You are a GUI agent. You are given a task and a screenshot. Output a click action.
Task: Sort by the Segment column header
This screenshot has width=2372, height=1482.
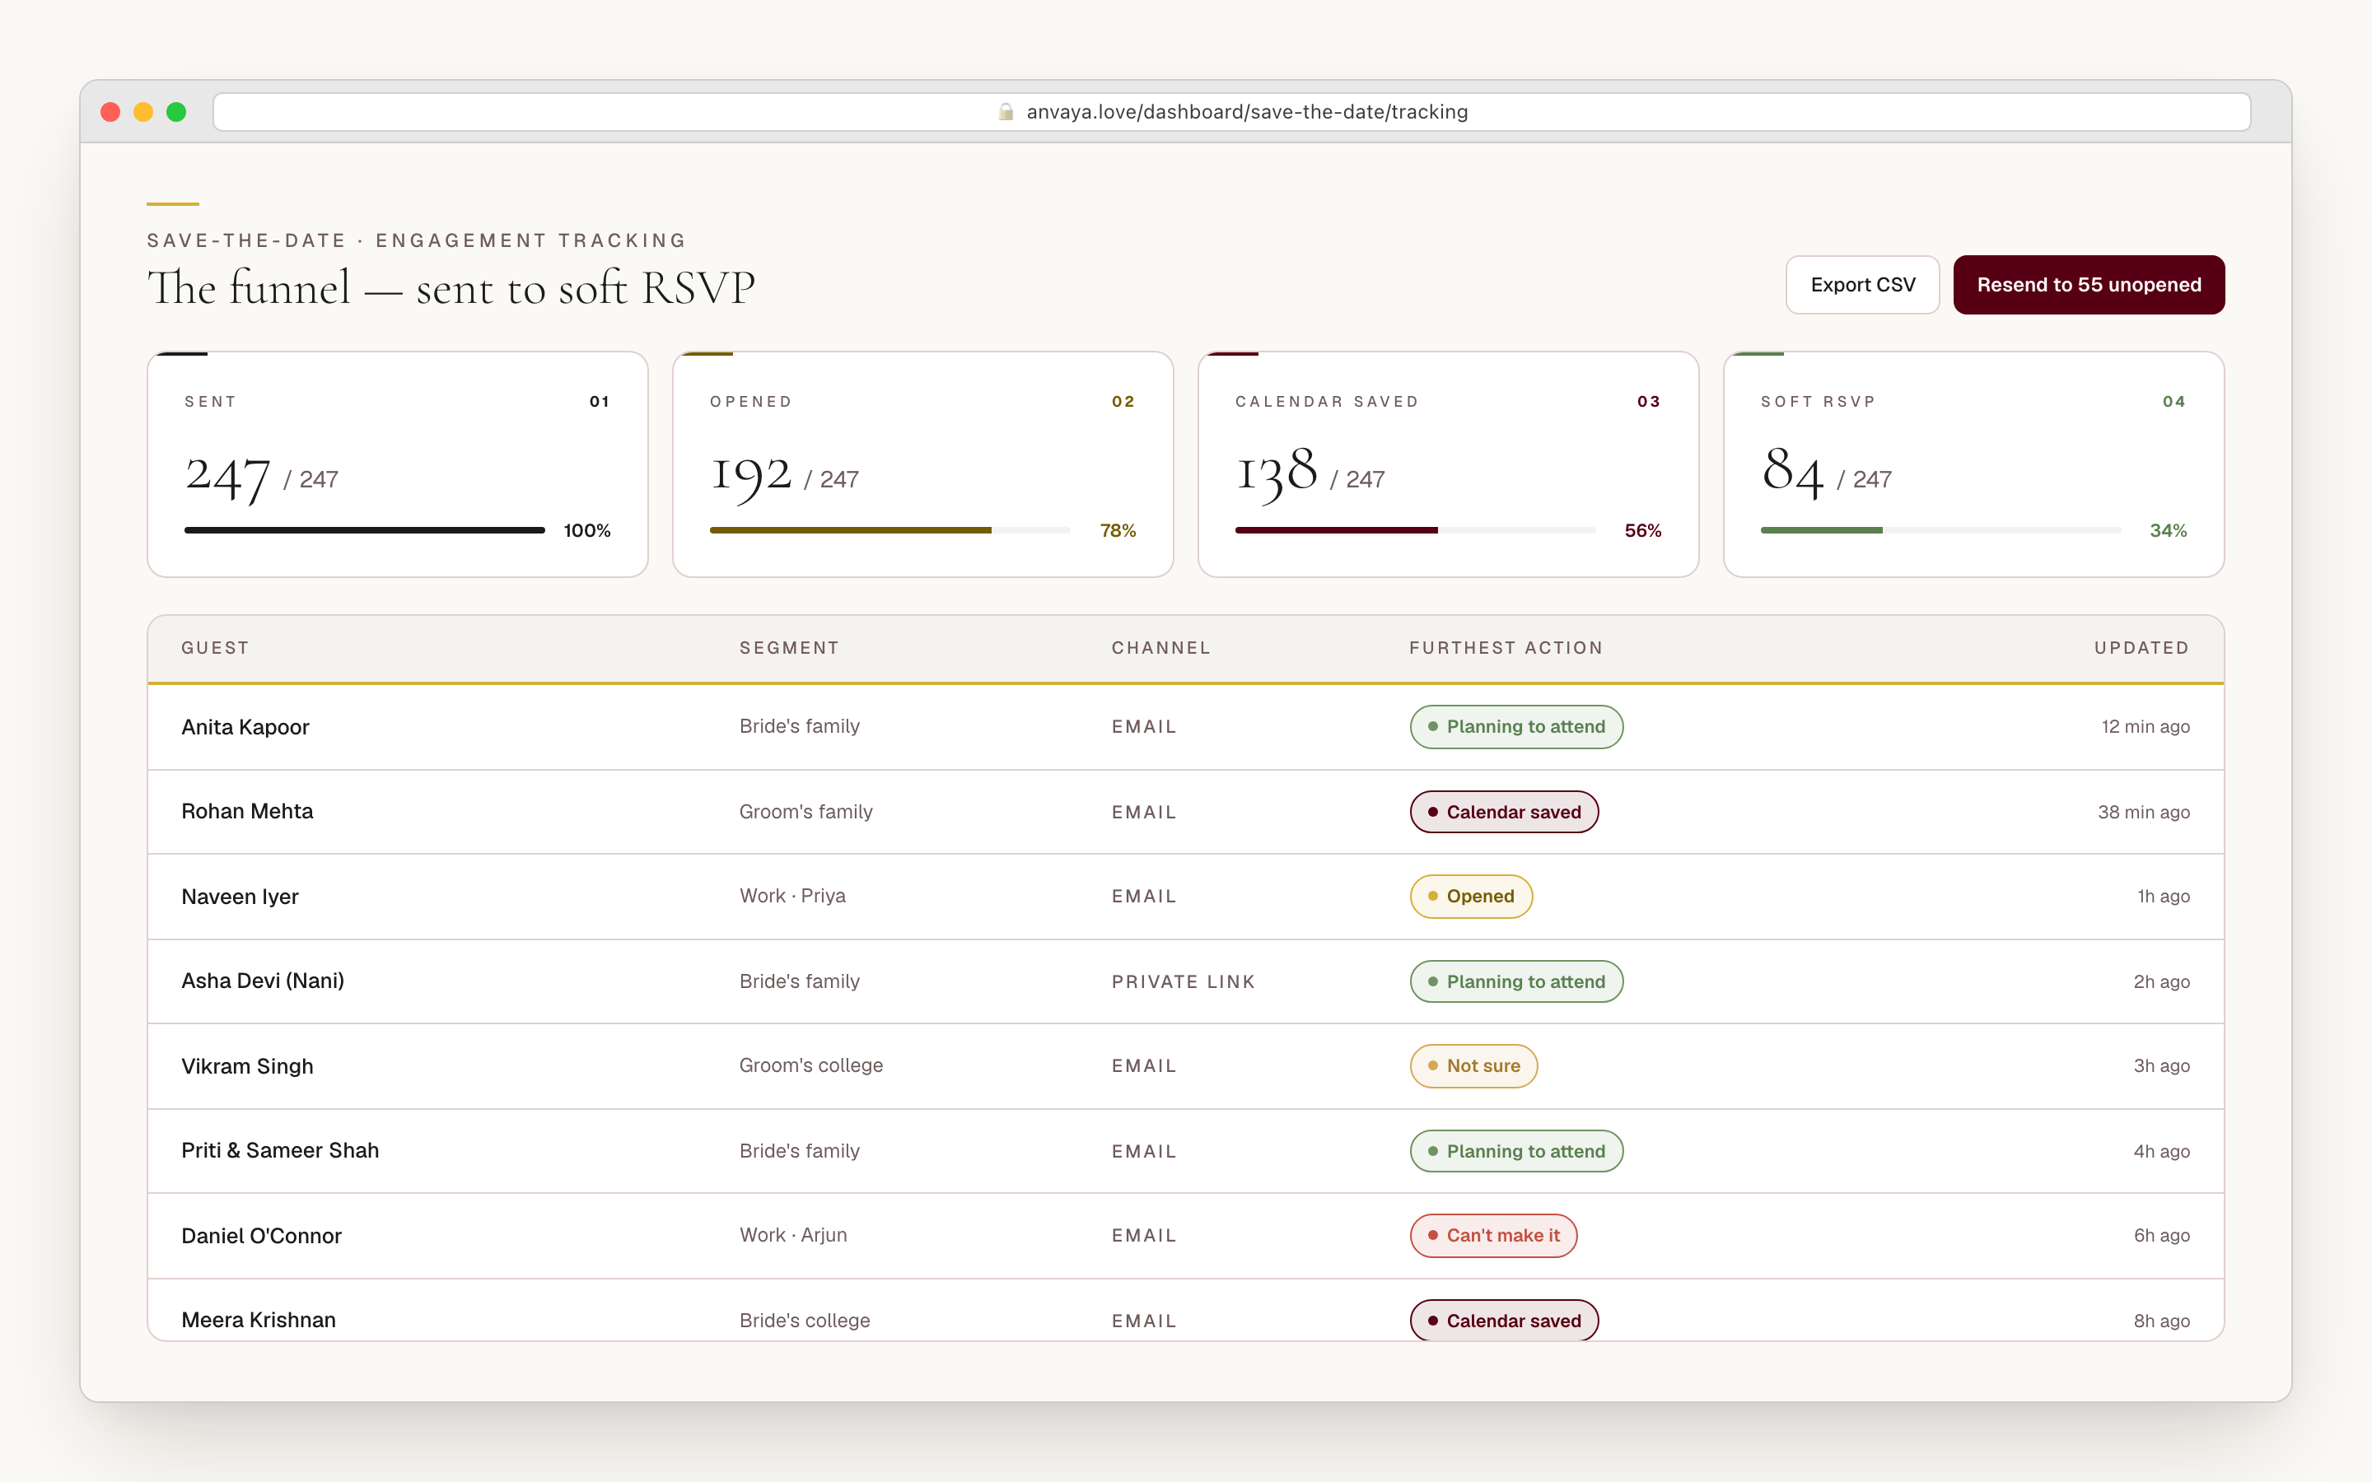789,648
